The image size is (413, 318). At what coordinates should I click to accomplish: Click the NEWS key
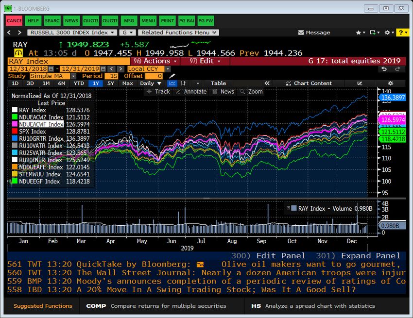point(71,20)
